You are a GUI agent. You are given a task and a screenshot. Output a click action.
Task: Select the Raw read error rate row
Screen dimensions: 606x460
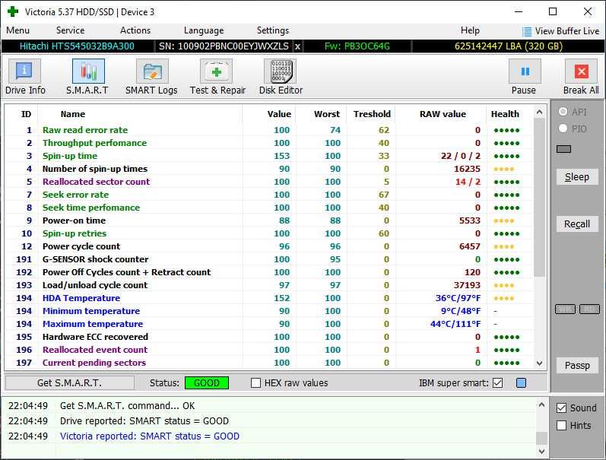click(x=269, y=130)
